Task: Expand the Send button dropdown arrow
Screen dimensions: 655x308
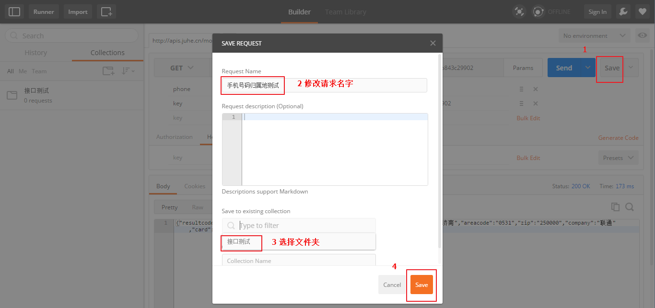Action: click(x=588, y=68)
